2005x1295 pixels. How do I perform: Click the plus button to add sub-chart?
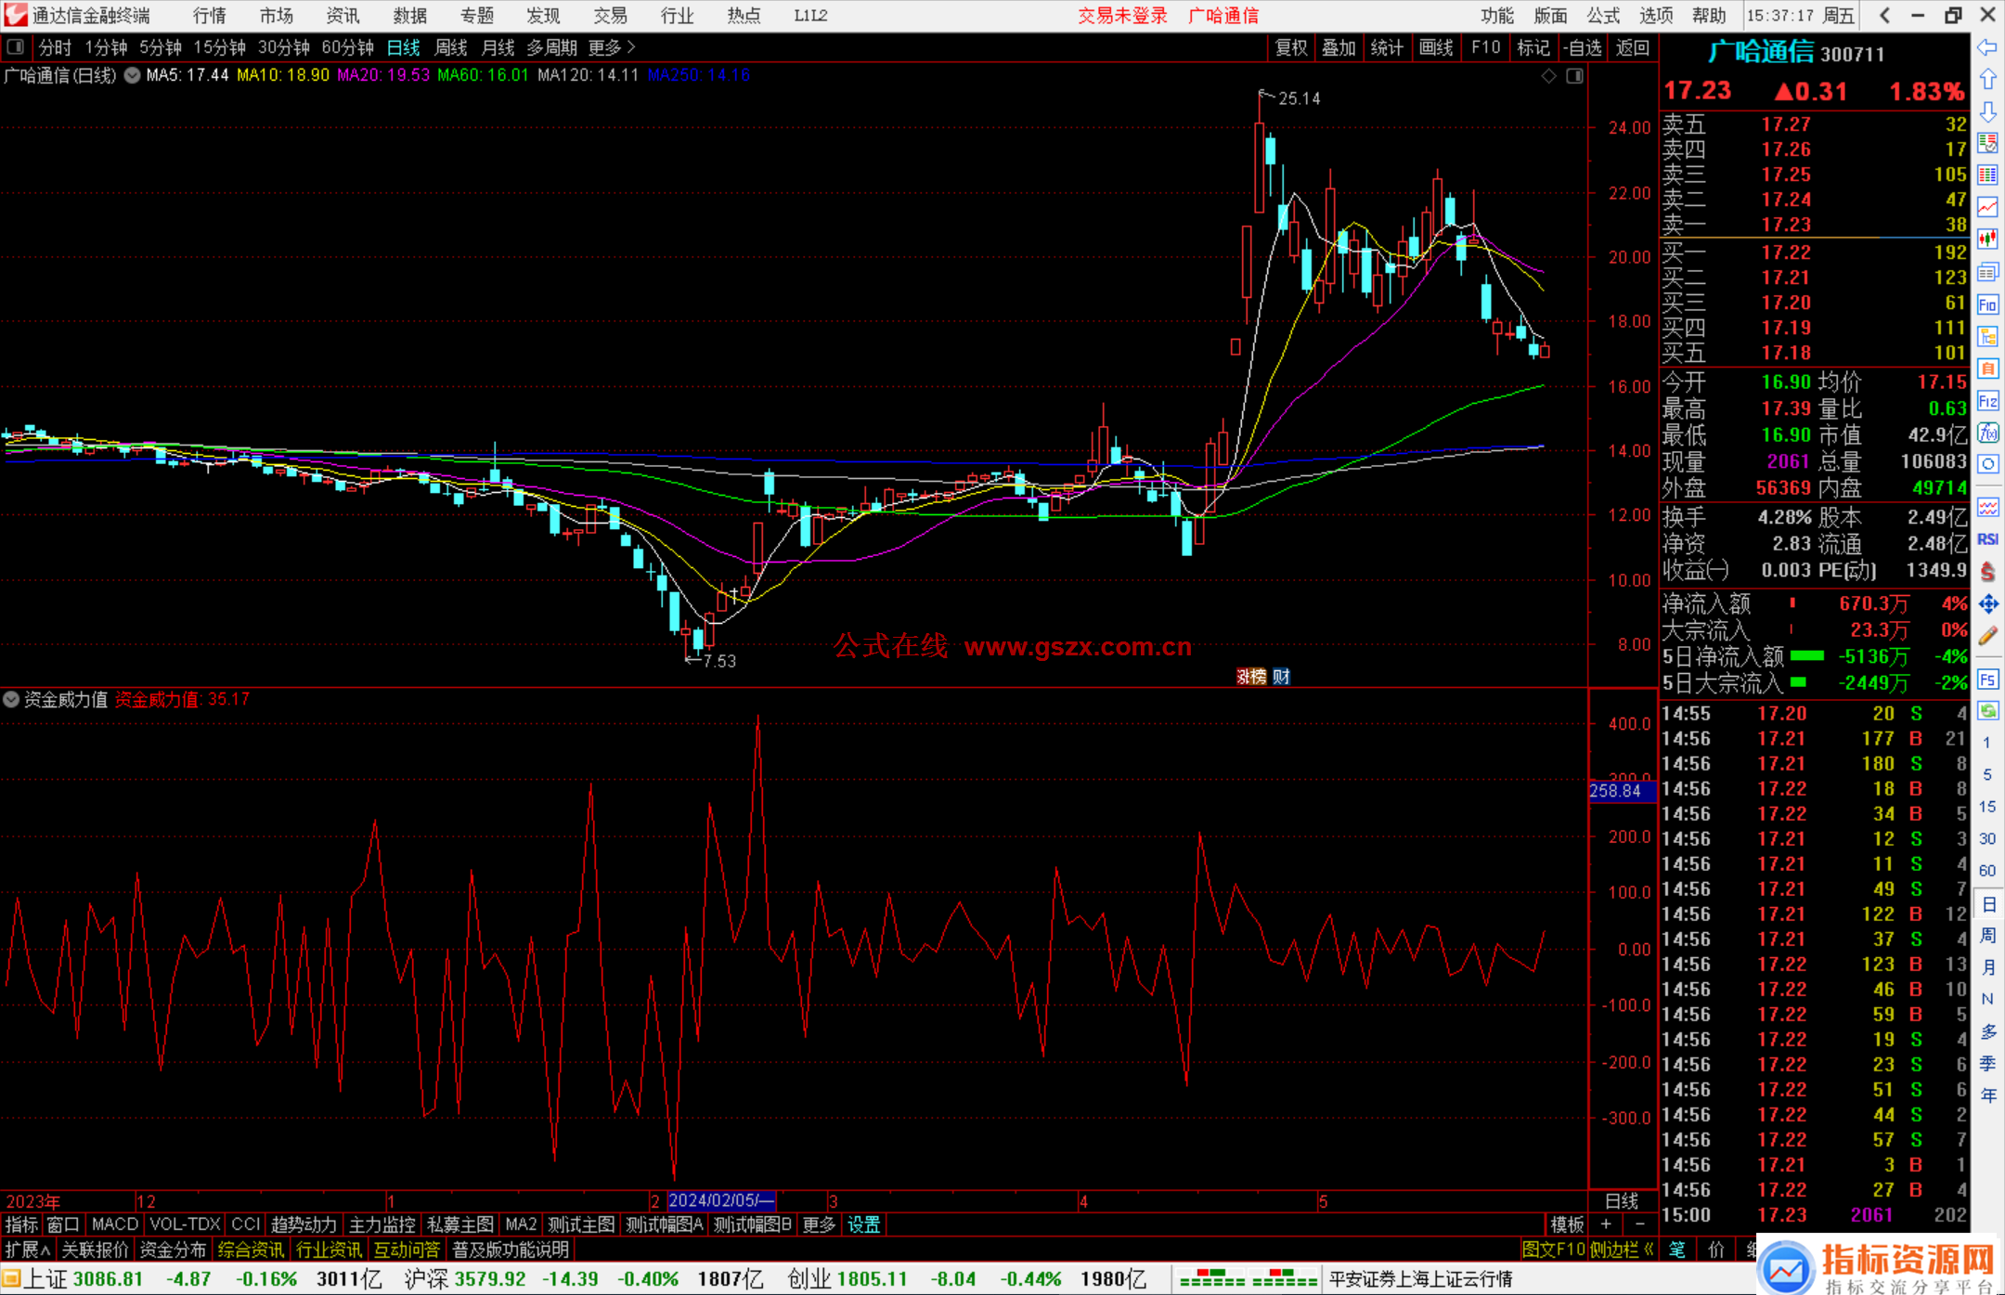pos(1606,1224)
